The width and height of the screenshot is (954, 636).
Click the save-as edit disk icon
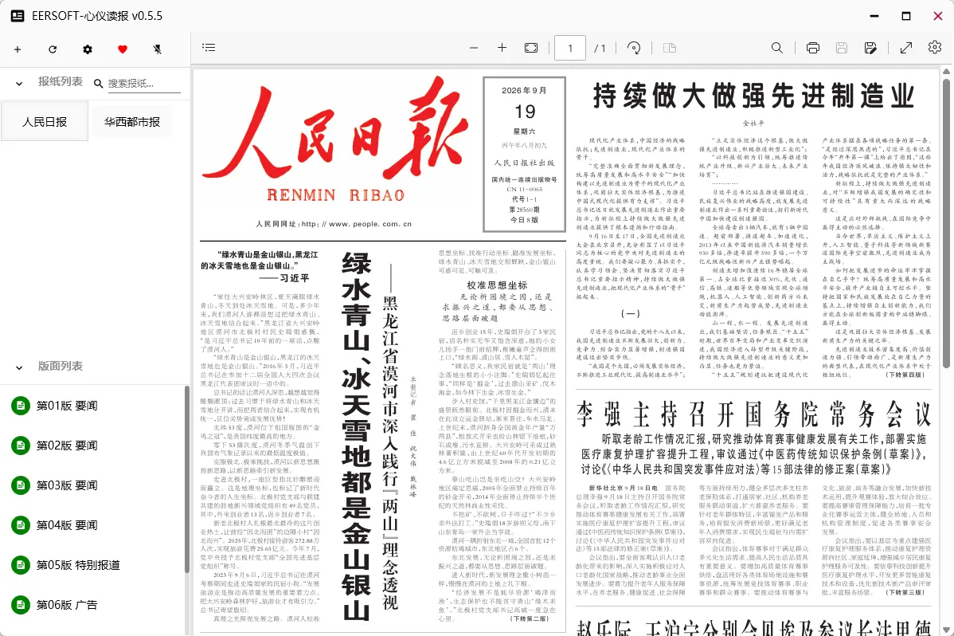click(870, 48)
